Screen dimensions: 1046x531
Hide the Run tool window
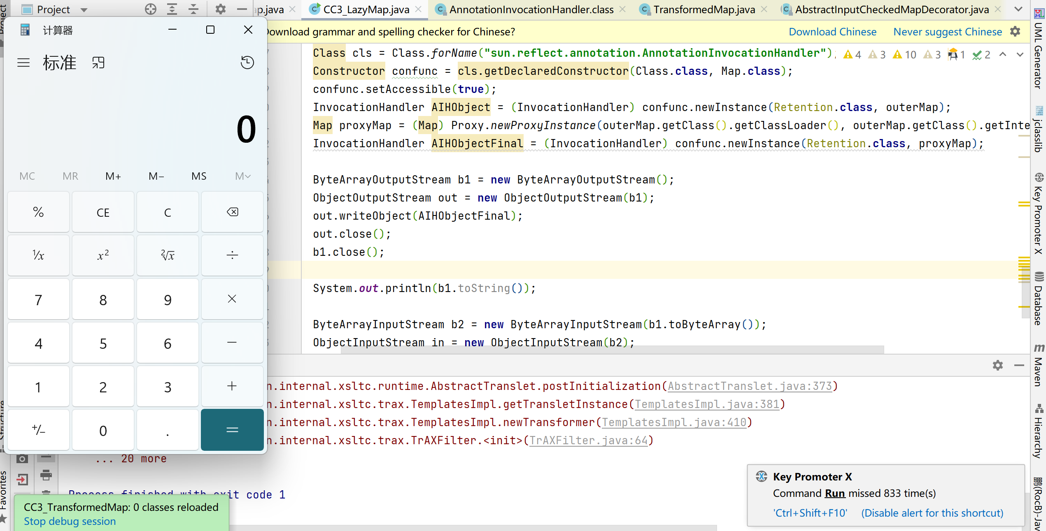tap(1019, 365)
